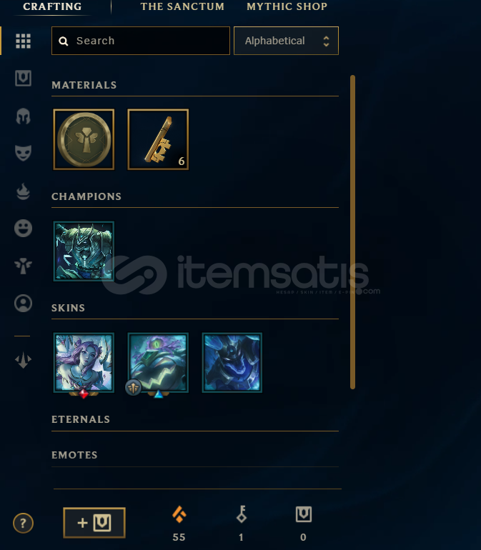Click the add chest purchase button
The height and width of the screenshot is (550, 481).
tap(94, 523)
